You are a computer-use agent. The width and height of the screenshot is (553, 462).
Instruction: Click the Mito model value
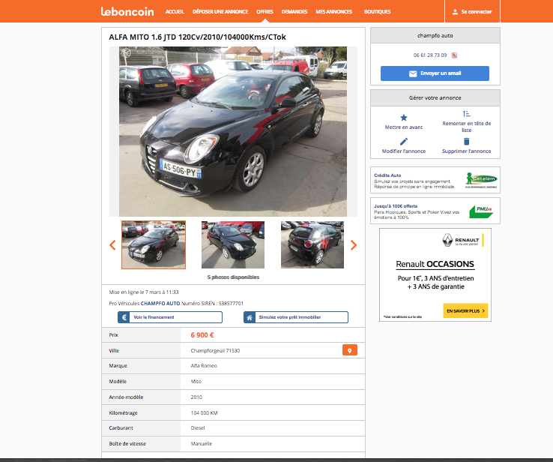pos(196,382)
